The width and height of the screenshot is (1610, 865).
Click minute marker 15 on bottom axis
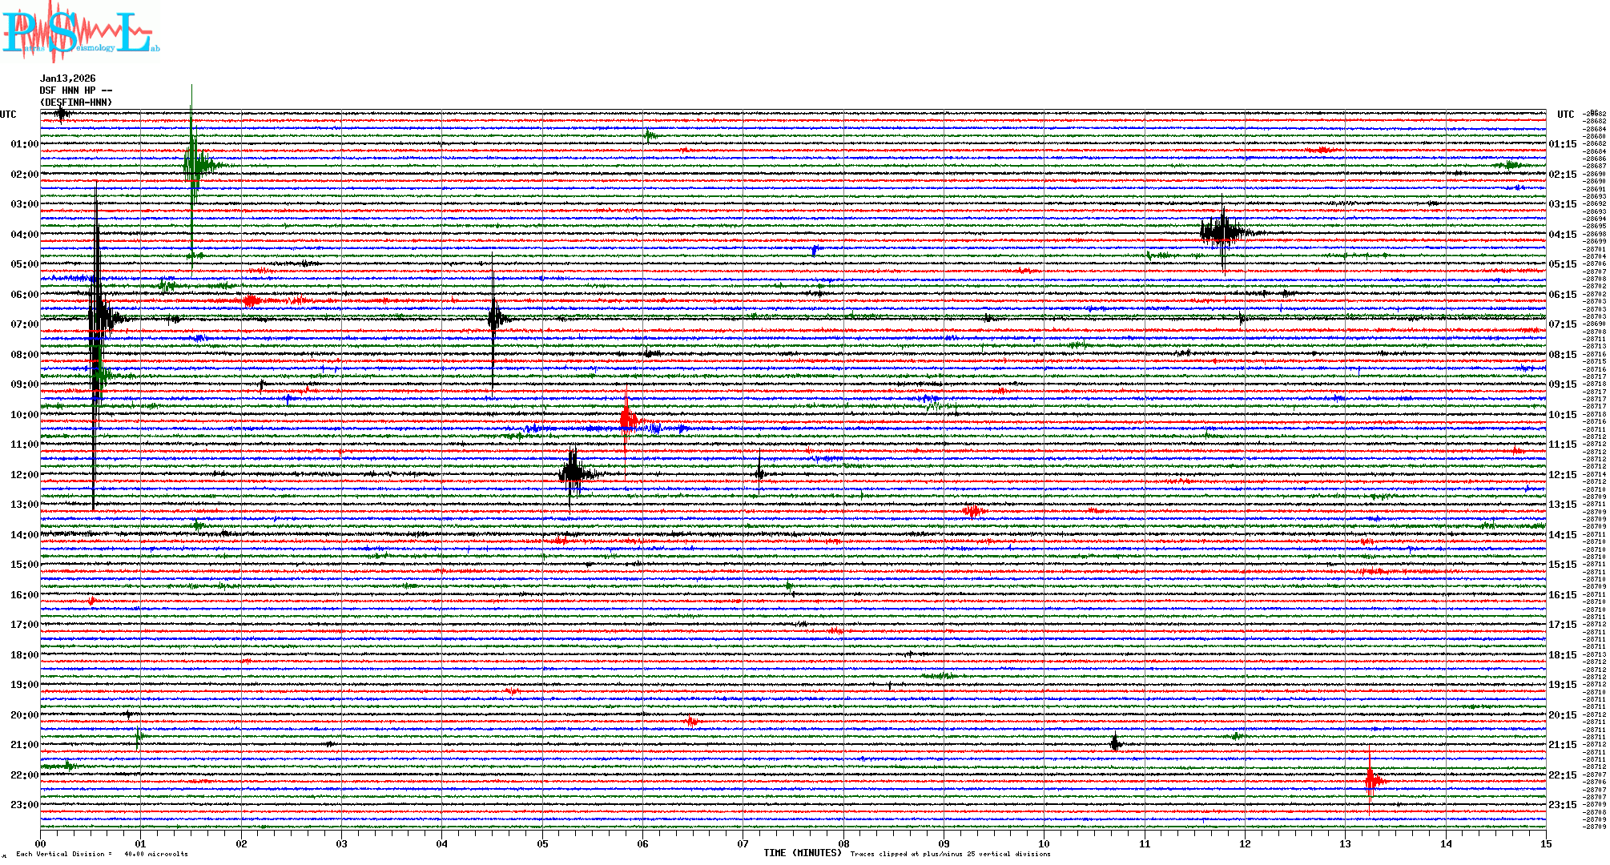point(1546,843)
